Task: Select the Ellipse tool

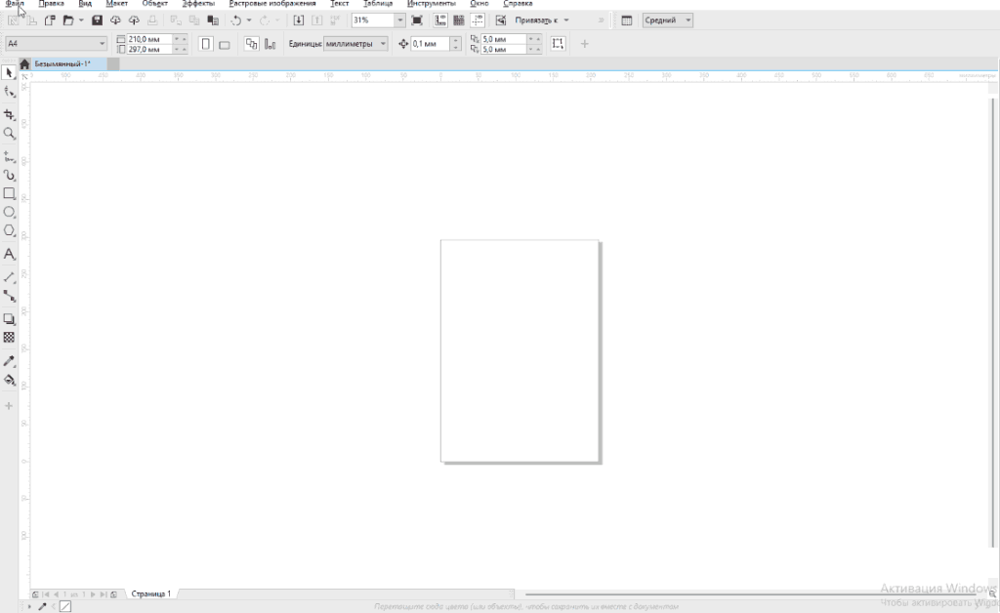Action: click(x=9, y=212)
